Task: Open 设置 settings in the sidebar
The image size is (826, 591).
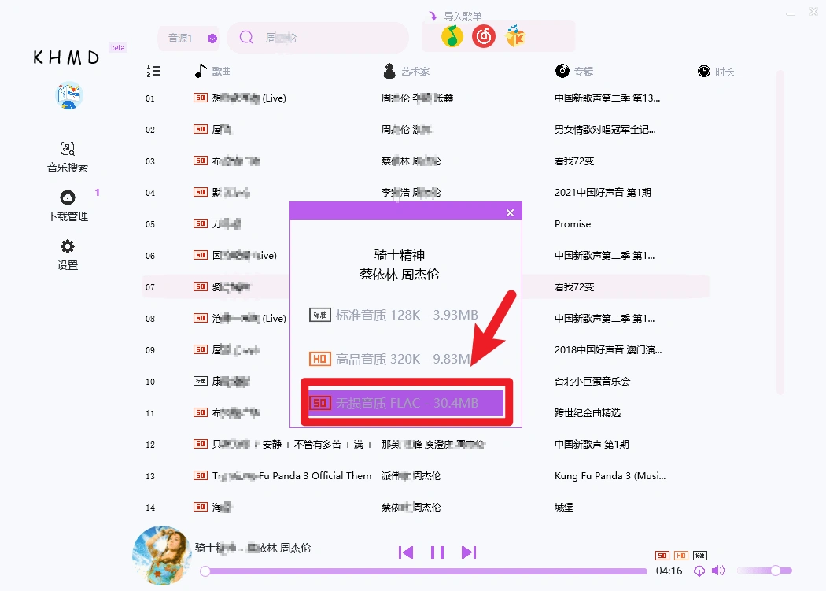Action: pos(68,254)
